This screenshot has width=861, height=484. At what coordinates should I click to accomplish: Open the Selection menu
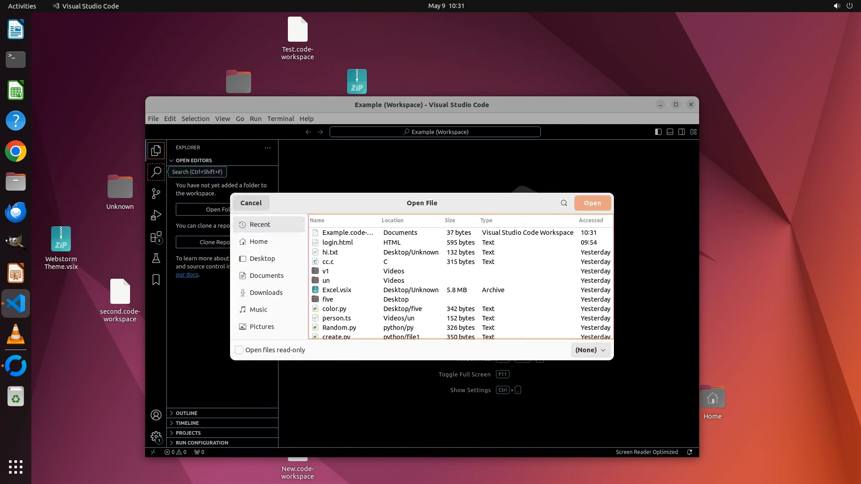[x=195, y=119]
